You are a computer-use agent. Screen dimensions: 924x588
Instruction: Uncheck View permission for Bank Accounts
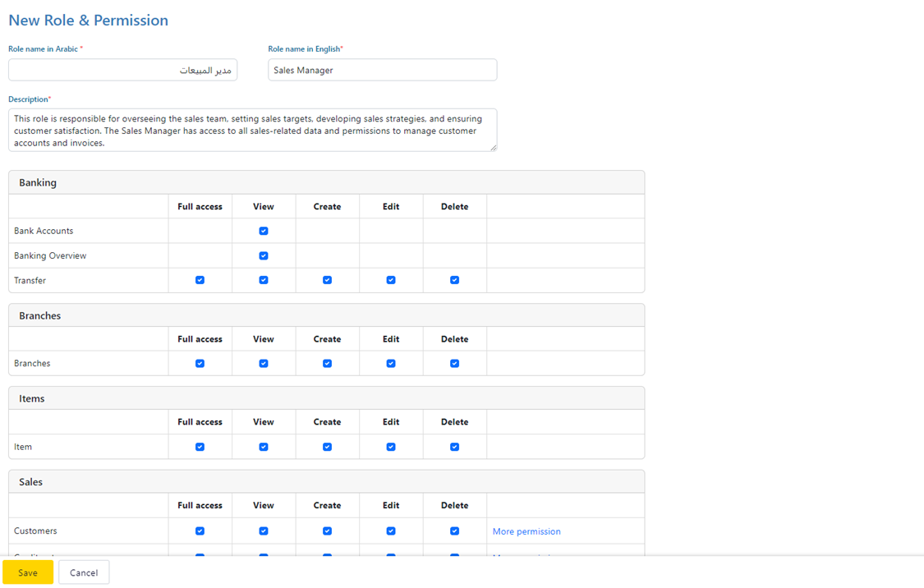coord(264,231)
